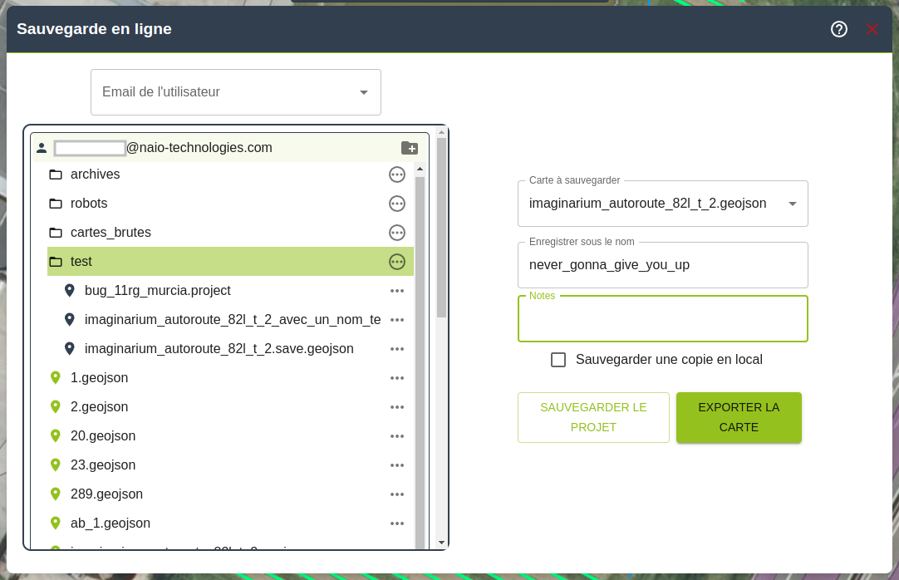Click the Sauvegarder le projet button
Image resolution: width=899 pixels, height=580 pixels.
click(x=593, y=417)
